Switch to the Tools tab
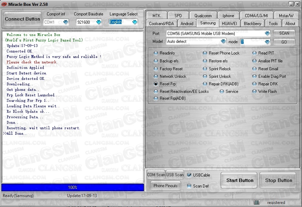The width and height of the screenshot is (302, 207). tap(273, 23)
